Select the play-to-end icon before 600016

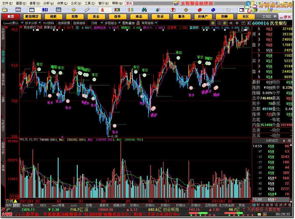click(x=249, y=23)
